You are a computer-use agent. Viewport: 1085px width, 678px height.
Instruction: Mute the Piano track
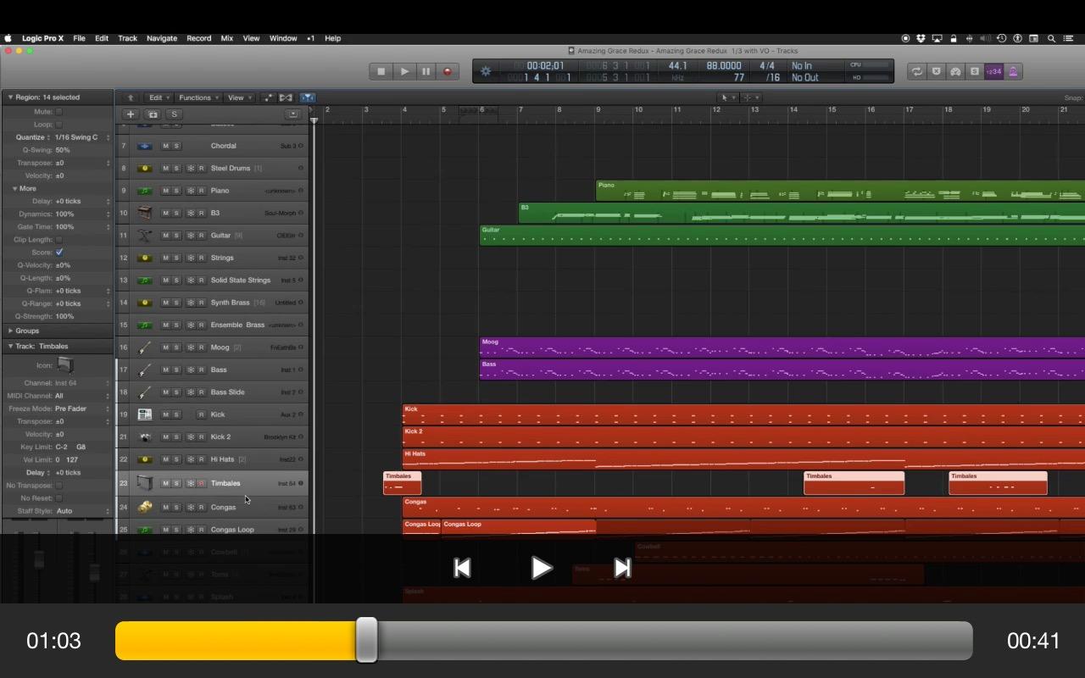165,191
